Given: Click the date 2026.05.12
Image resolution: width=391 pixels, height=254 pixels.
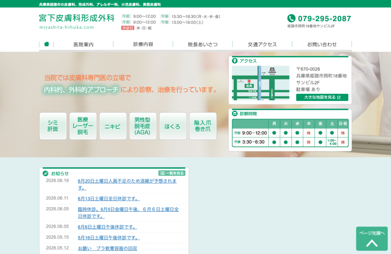Looking at the screenshot, I should coord(57,248).
